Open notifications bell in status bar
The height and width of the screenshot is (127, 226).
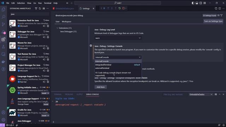[224, 125]
